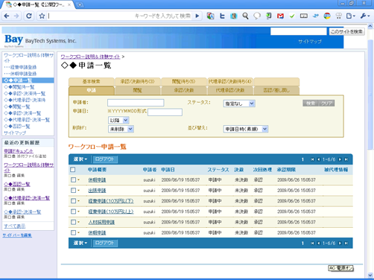Screen dimensions: 374x280
Task: Click the 申請者 input field
Action: click(x=136, y=103)
